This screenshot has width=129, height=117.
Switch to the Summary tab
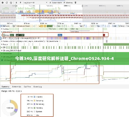(5, 87)
